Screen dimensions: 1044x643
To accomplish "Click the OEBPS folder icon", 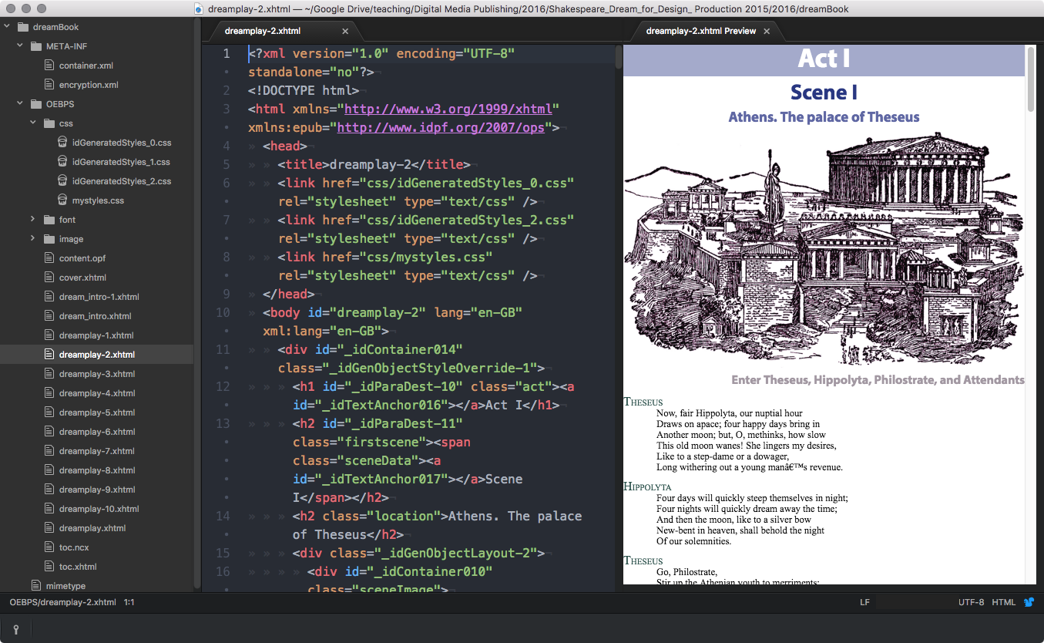I will 35,104.
